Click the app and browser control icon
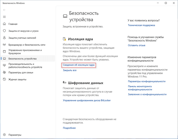The image size is (178, 139). coord(4,52)
